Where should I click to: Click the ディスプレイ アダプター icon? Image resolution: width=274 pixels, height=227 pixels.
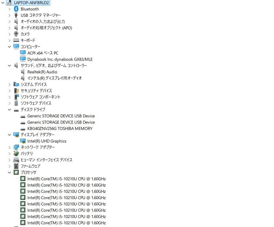[x=16, y=135]
